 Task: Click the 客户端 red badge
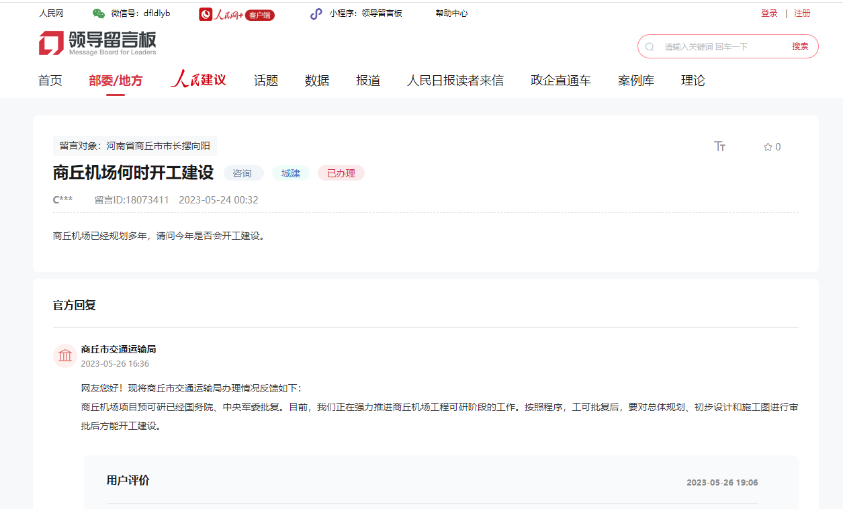click(260, 15)
